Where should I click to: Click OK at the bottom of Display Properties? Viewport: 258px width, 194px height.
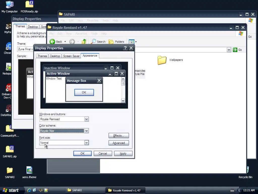(x=82, y=153)
